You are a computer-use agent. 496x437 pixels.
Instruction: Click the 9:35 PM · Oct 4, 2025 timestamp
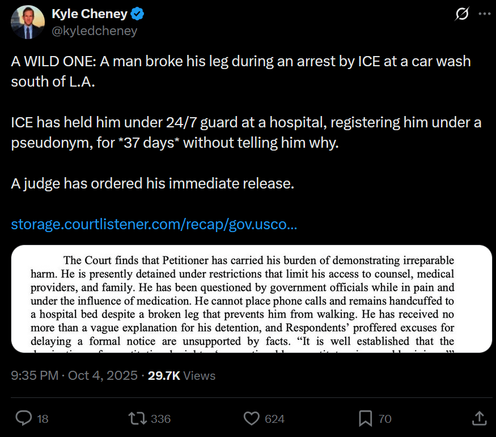point(74,375)
